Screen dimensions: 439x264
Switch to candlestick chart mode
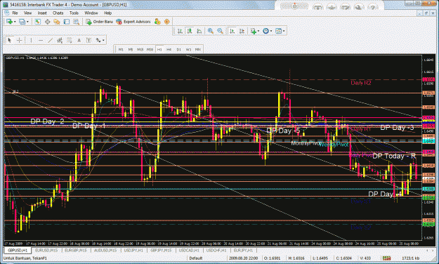coord(190,31)
